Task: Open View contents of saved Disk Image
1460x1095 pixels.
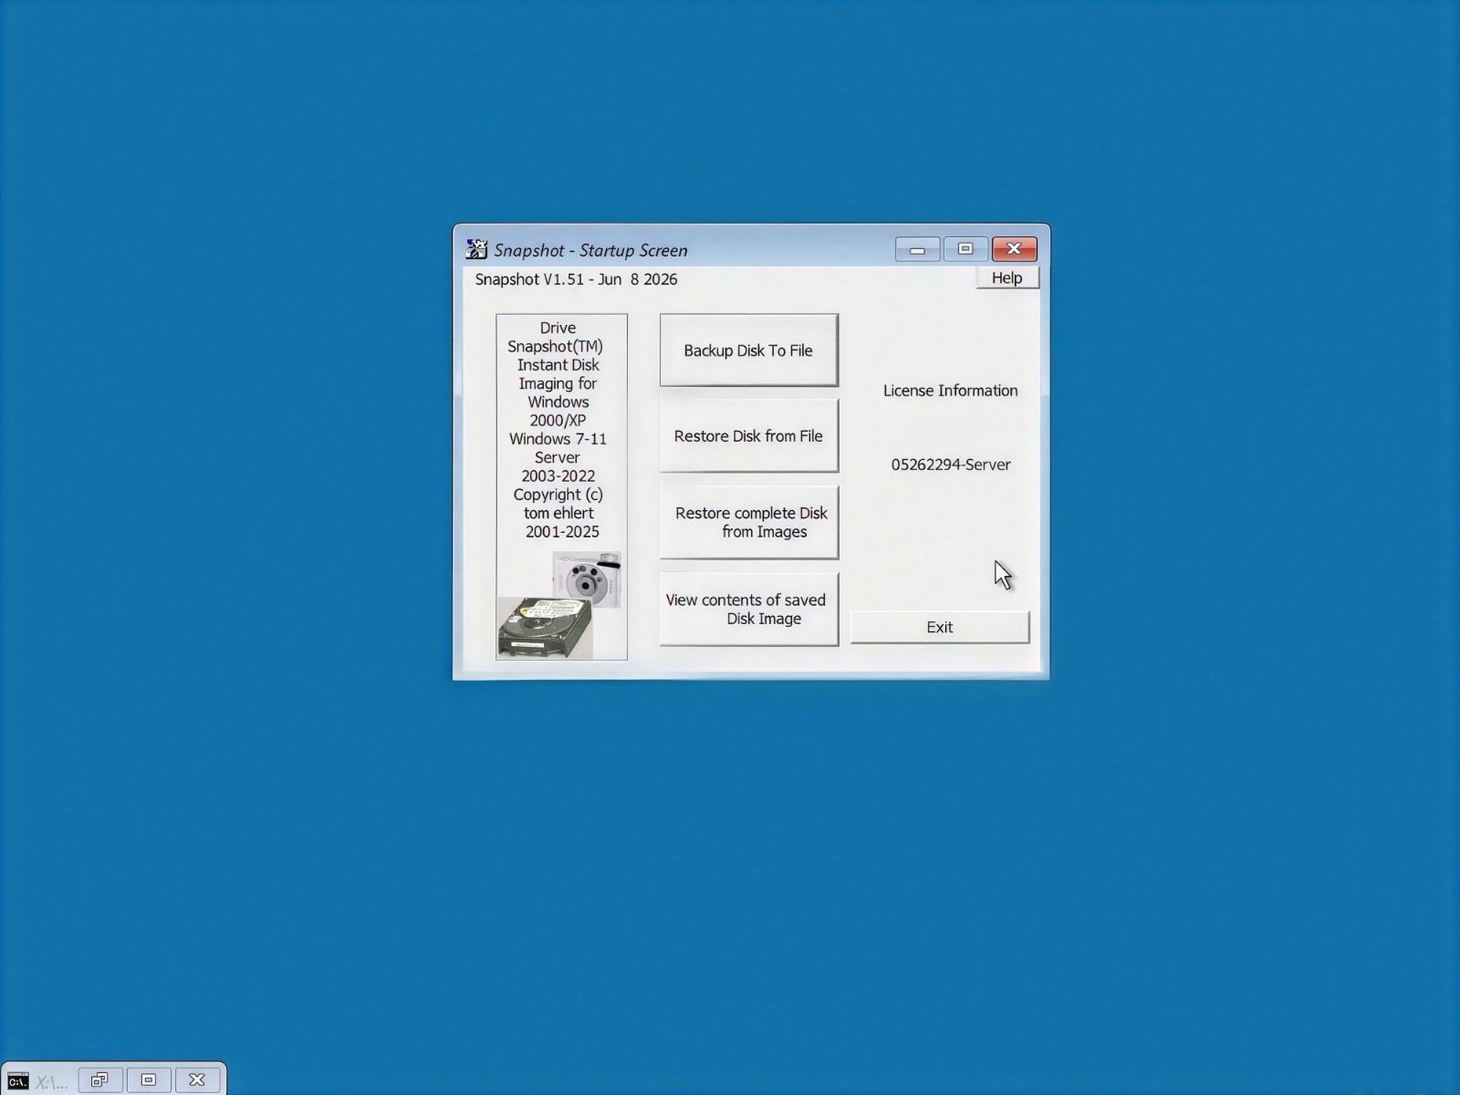Action: (x=748, y=609)
